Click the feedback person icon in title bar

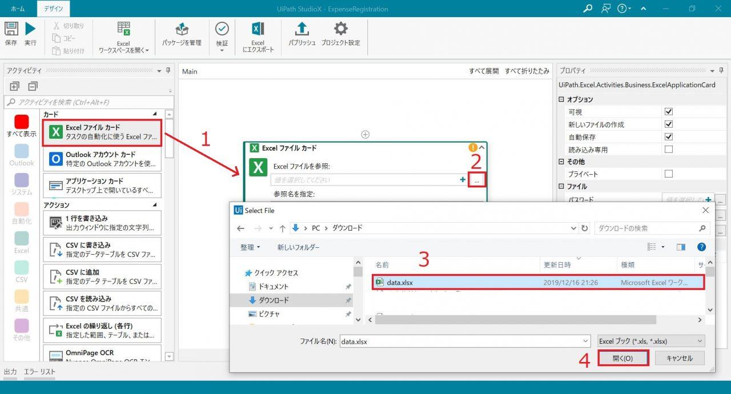click(606, 9)
